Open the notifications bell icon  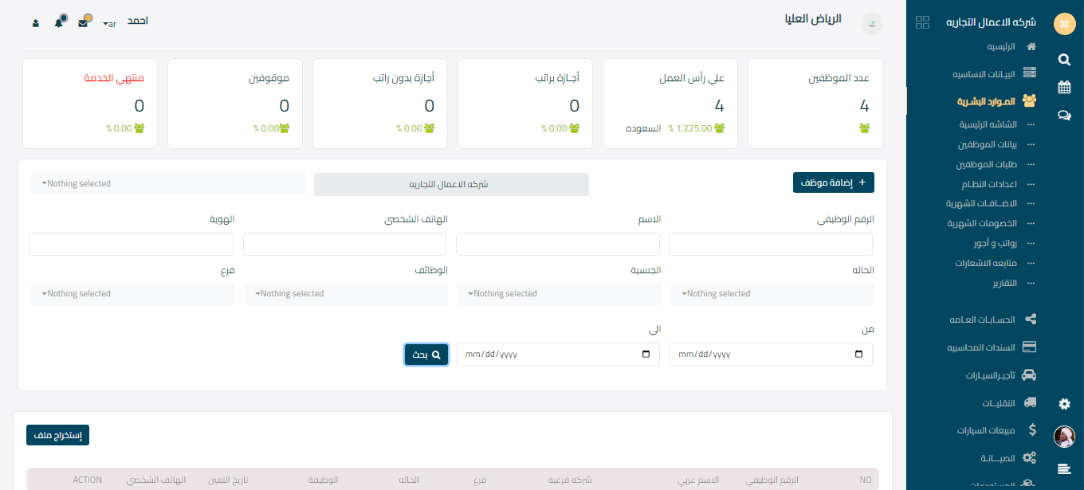point(58,23)
